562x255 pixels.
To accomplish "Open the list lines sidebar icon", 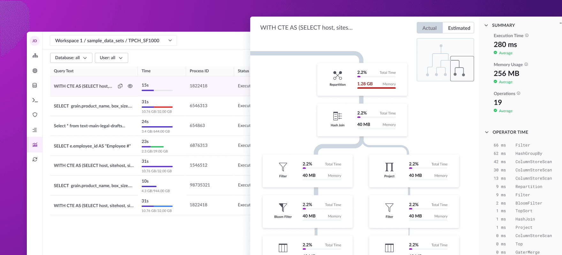I will (35, 130).
